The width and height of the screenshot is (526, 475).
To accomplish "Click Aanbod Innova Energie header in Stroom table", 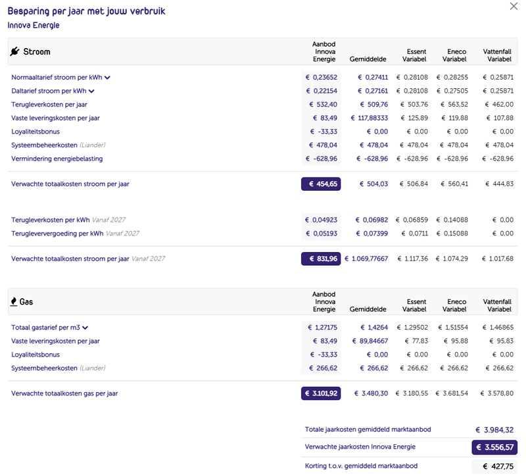I will [324, 52].
